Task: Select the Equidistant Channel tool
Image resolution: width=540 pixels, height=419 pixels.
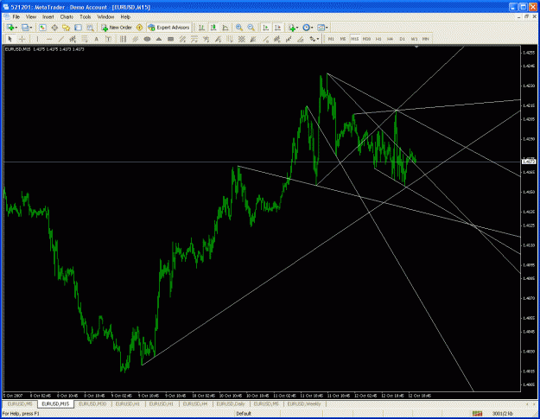Action: pyautogui.click(x=136, y=39)
